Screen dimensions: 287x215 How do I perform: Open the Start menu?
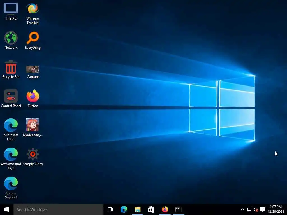7,209
